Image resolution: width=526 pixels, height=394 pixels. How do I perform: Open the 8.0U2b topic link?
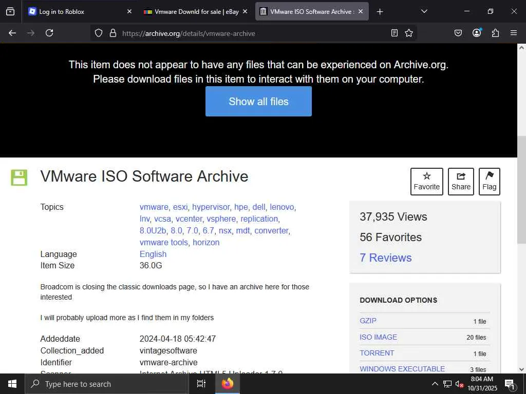point(153,230)
